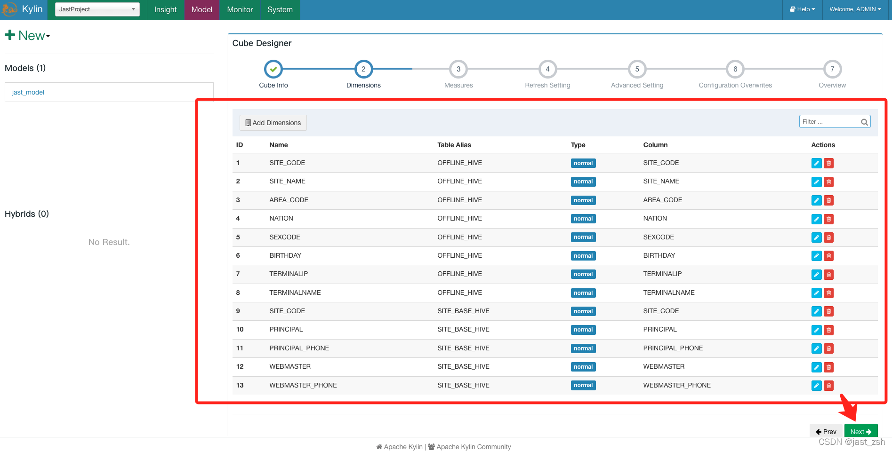Viewport: 892px width, 451px height.
Task: Delete the WEBMASTER_PHONE dimension
Action: [x=828, y=386]
